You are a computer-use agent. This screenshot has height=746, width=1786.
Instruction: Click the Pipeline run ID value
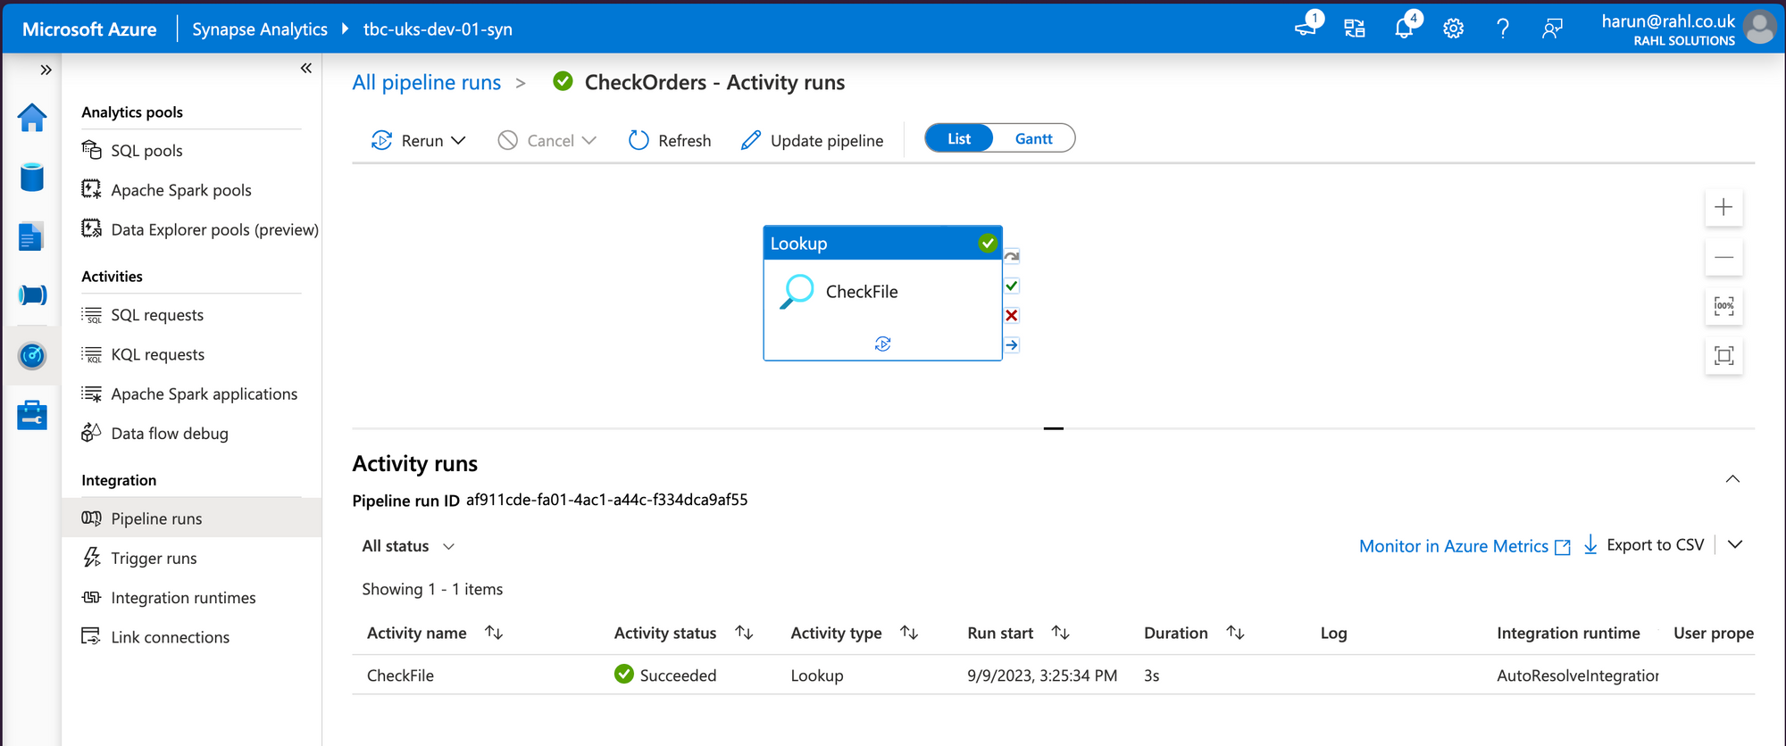[607, 500]
